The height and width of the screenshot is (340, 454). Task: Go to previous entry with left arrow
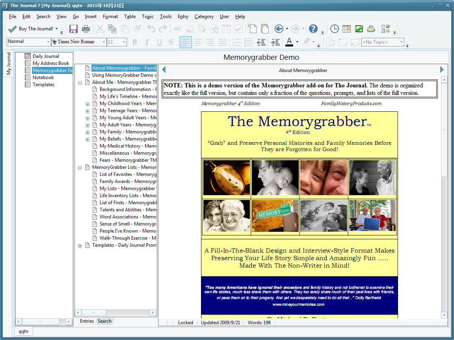164,69
